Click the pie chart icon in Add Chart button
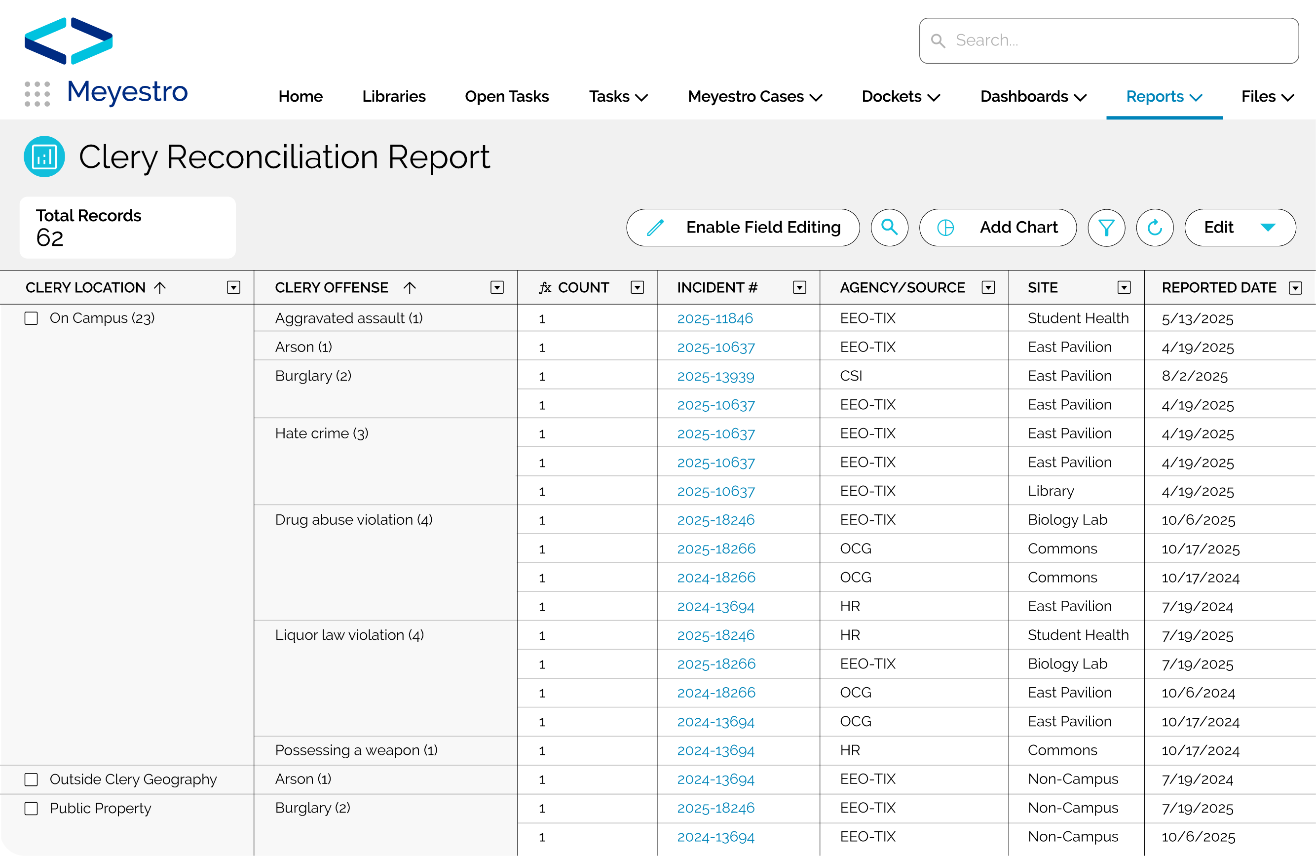The image size is (1316, 856). point(945,228)
